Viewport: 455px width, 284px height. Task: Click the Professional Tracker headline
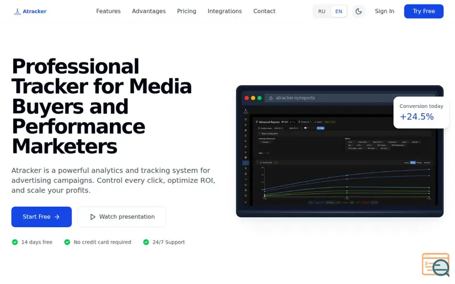[102, 106]
